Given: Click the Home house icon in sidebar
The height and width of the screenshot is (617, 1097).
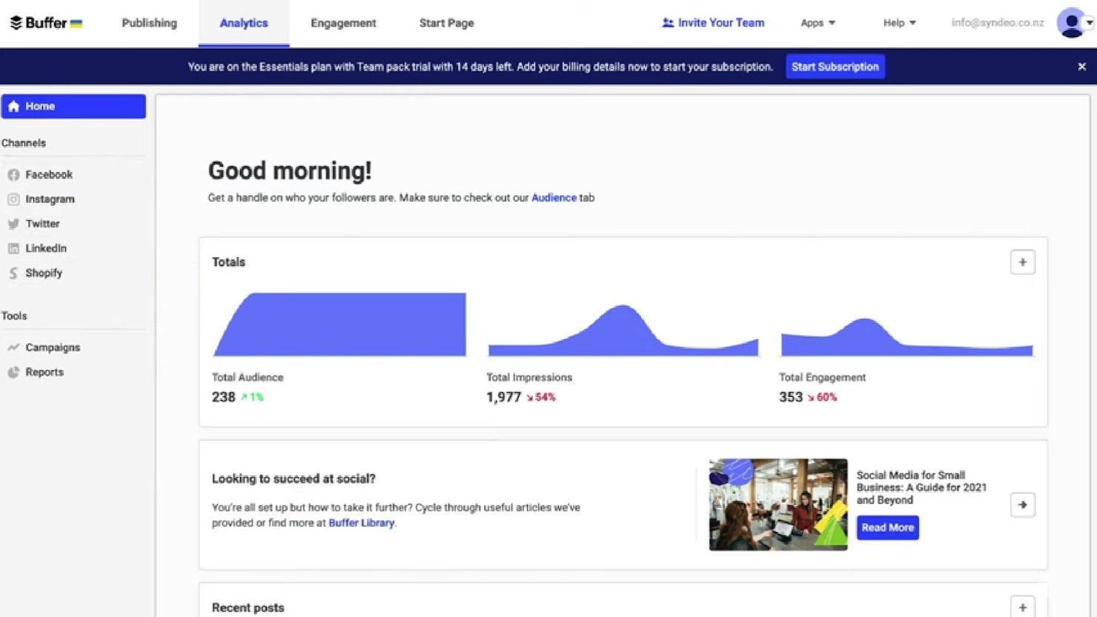Looking at the screenshot, I should 13,107.
